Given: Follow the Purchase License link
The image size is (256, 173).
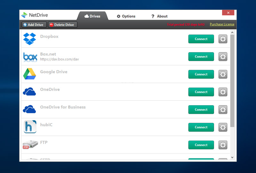Looking at the screenshot, I should click(x=222, y=24).
